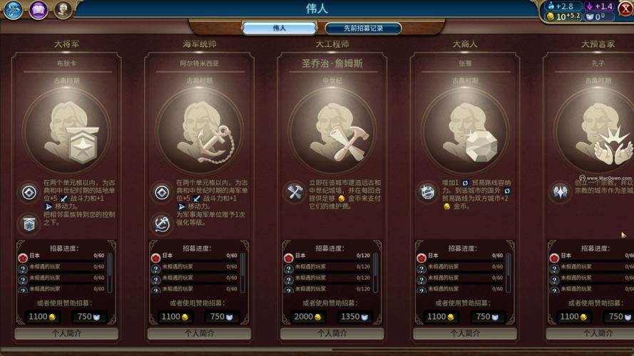This screenshot has height=356, width=634.
Task: Recruit 大工程师 with 2000 gold
Action: (x=307, y=317)
